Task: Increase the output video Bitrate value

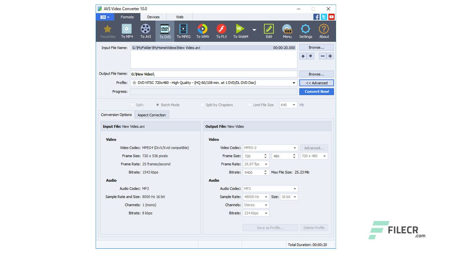Action: tap(266, 171)
